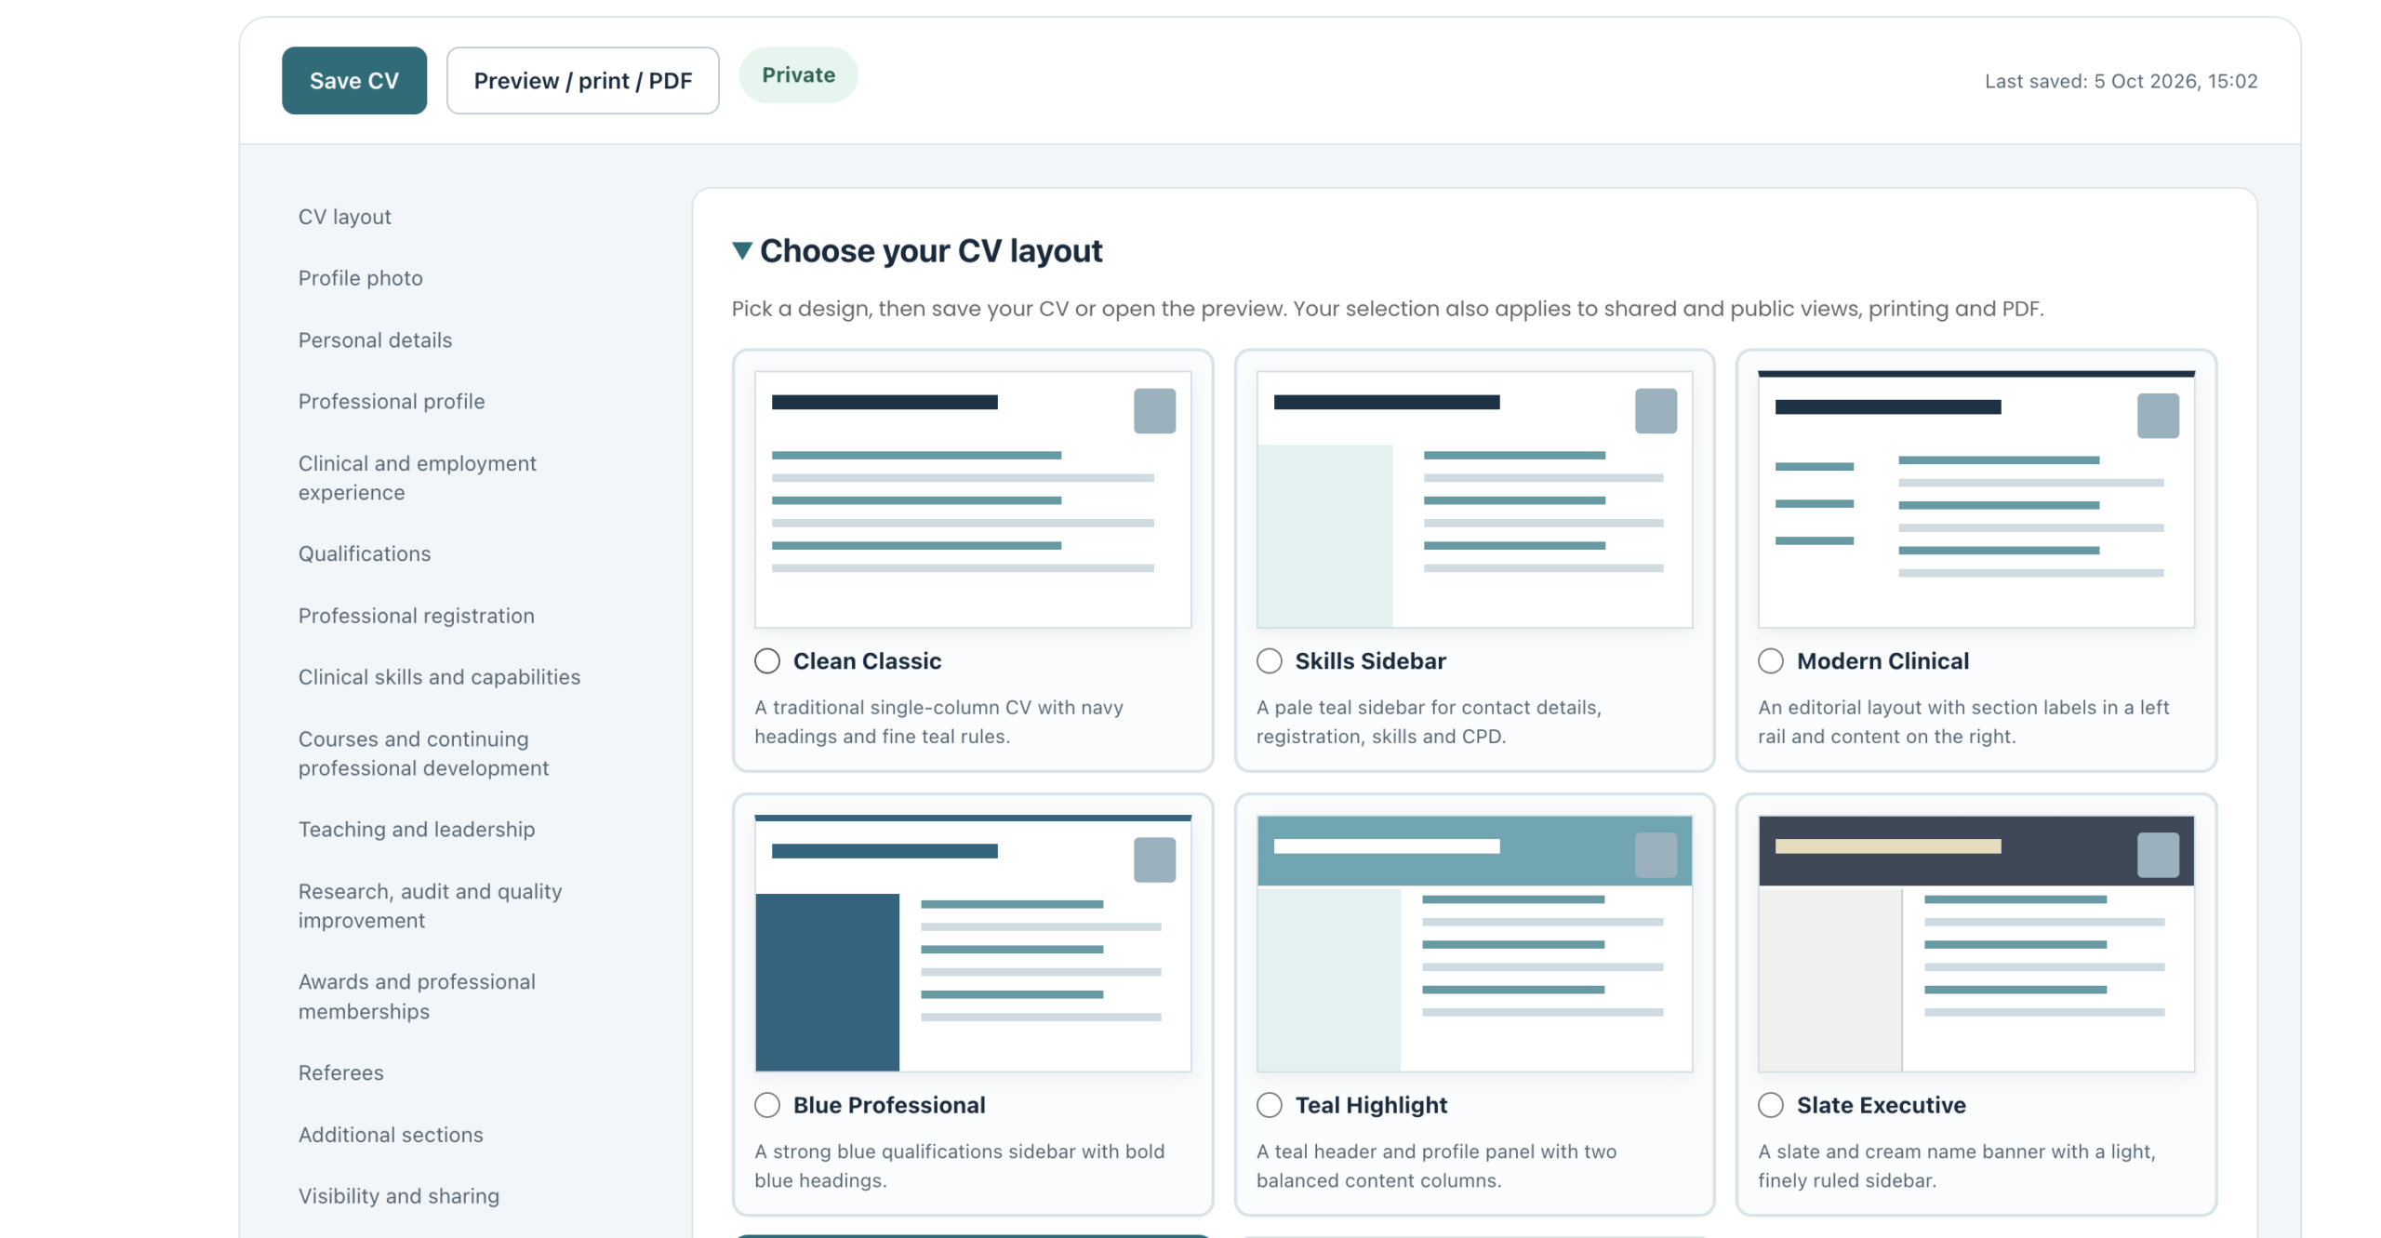The image size is (2381, 1238).
Task: Select the Clean Classic layout radio button
Action: coord(766,660)
